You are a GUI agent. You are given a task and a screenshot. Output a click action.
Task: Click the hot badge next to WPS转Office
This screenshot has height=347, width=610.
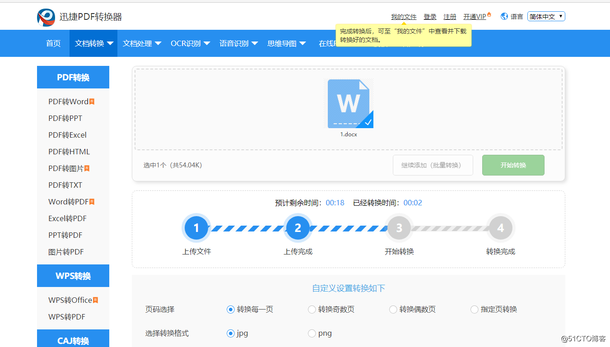point(95,300)
